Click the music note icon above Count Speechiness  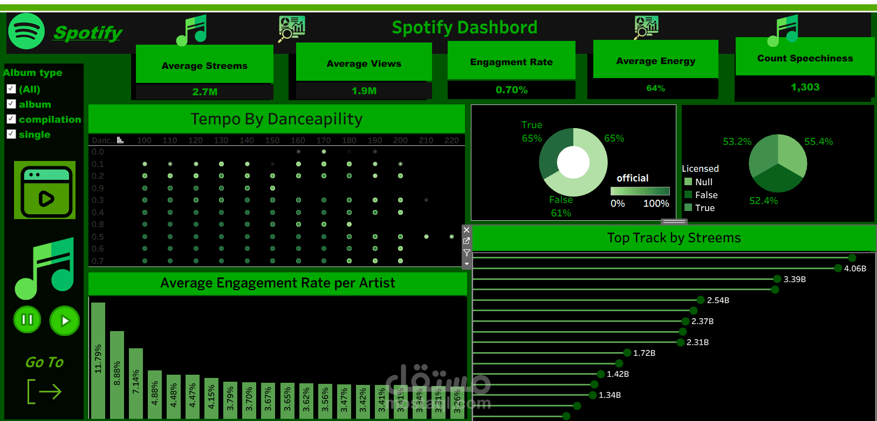(x=783, y=30)
